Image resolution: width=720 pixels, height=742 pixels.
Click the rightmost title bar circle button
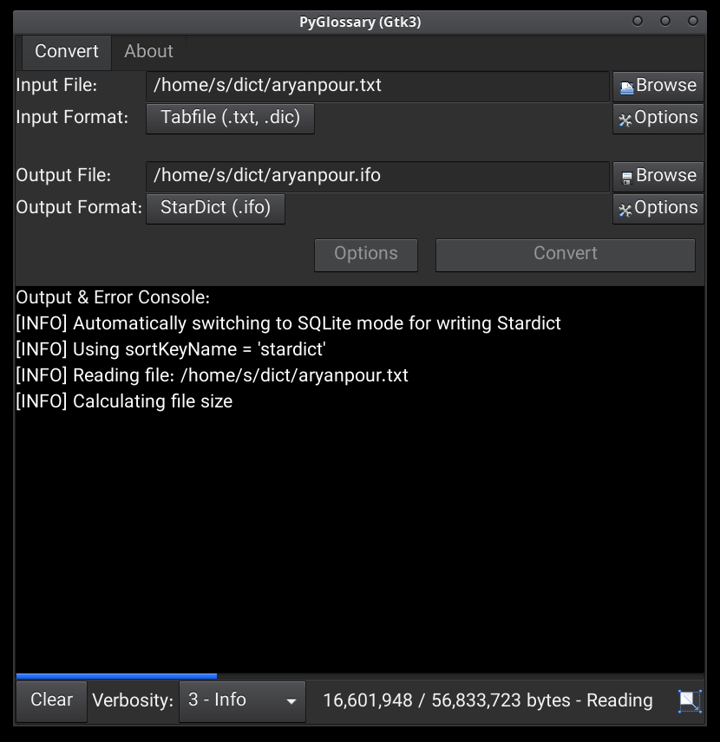[x=693, y=22]
